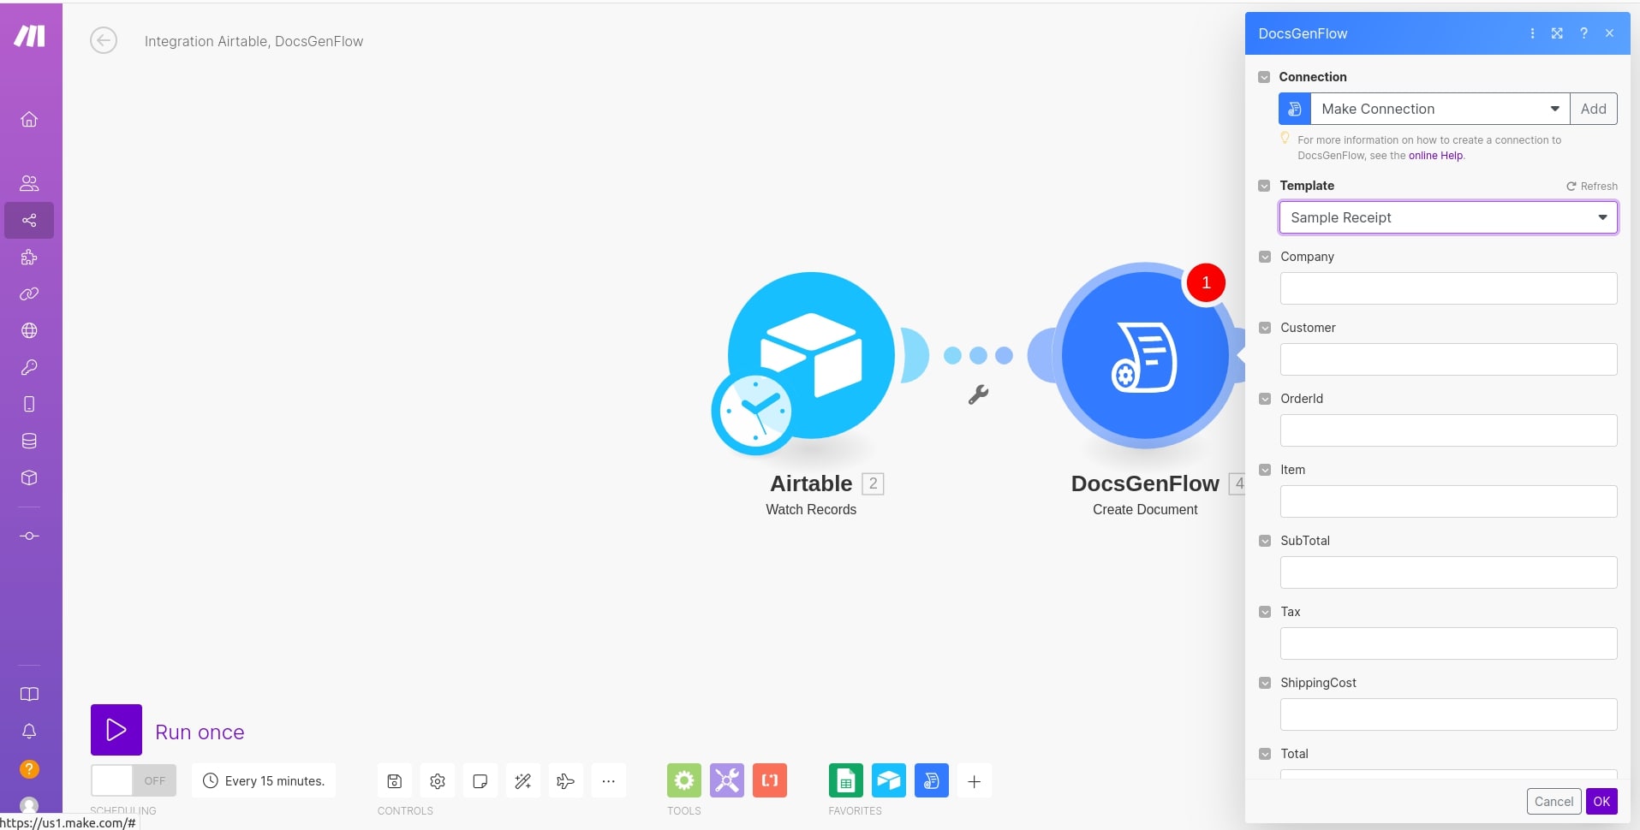Toggle the Item field checkbox
This screenshot has height=830, width=1640.
(1265, 470)
